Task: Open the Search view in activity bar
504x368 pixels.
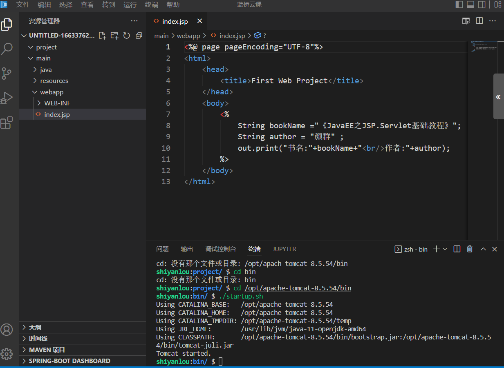Action: [7, 49]
